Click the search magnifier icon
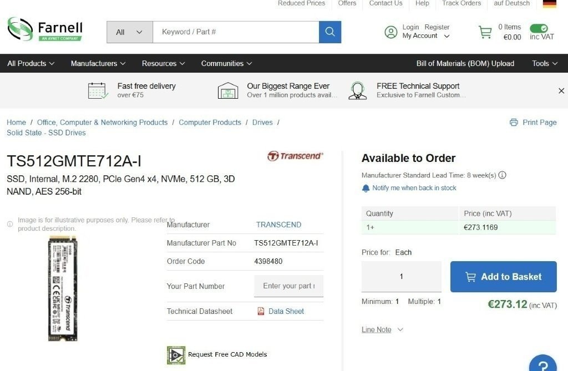Viewport: 568px width, 371px height. 329,32
